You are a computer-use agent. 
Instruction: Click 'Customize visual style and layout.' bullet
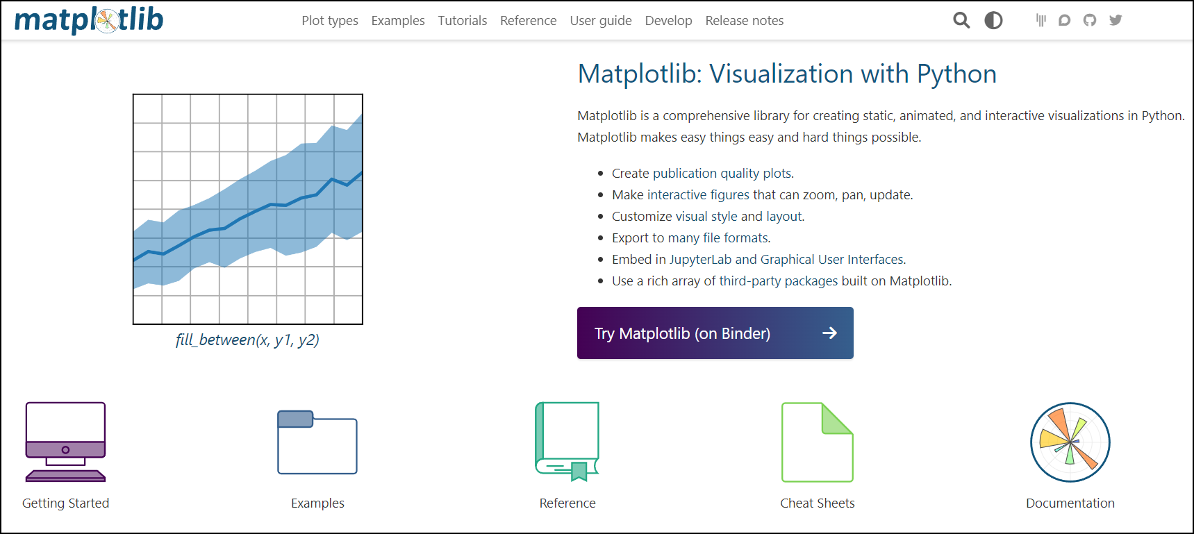click(x=708, y=217)
